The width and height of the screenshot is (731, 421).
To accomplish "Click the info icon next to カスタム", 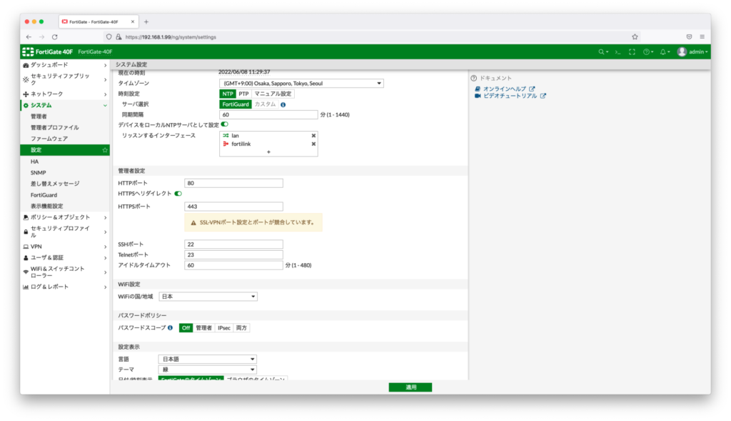I will 283,104.
